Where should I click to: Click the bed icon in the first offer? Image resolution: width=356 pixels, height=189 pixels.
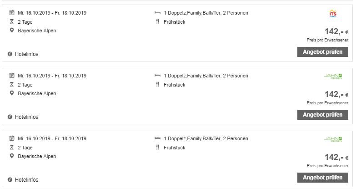coord(158,13)
